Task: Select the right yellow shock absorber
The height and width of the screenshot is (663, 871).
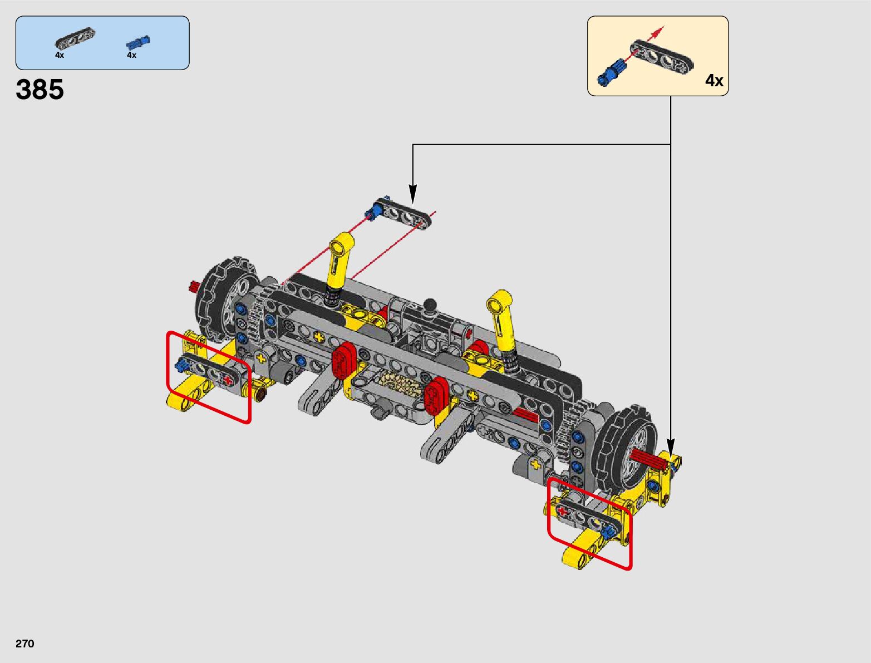Action: click(502, 323)
